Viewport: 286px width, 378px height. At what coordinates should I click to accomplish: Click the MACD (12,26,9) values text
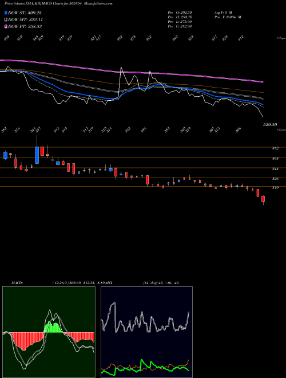tap(79, 283)
